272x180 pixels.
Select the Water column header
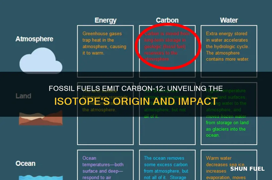coord(229,20)
